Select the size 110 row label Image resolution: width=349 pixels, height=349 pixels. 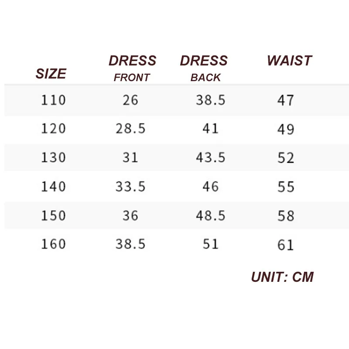click(x=53, y=100)
